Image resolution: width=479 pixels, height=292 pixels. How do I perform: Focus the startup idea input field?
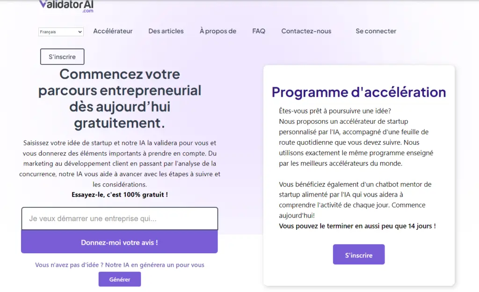coord(120,219)
